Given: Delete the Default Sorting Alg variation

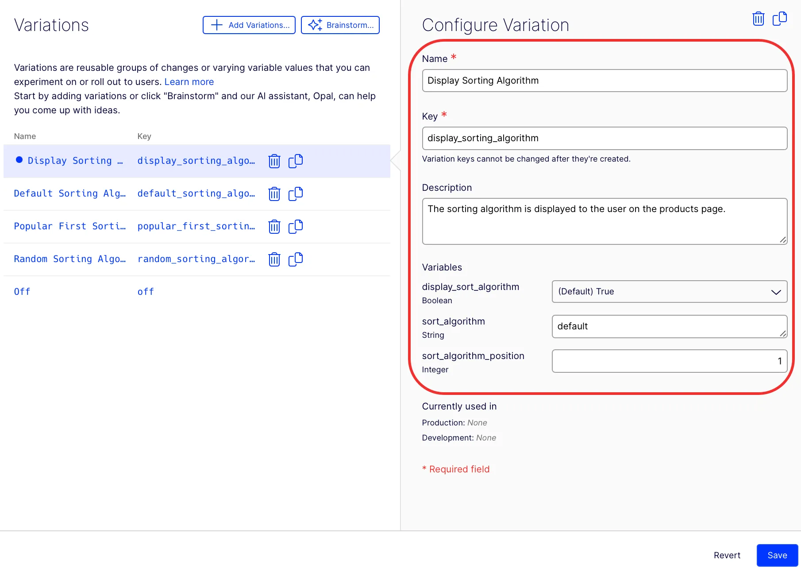Looking at the screenshot, I should point(274,194).
